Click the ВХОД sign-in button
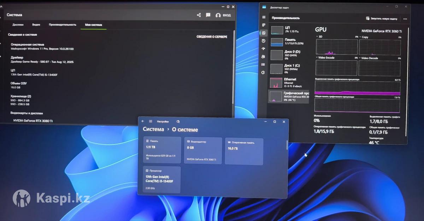The image size is (424, 221). pos(227,16)
